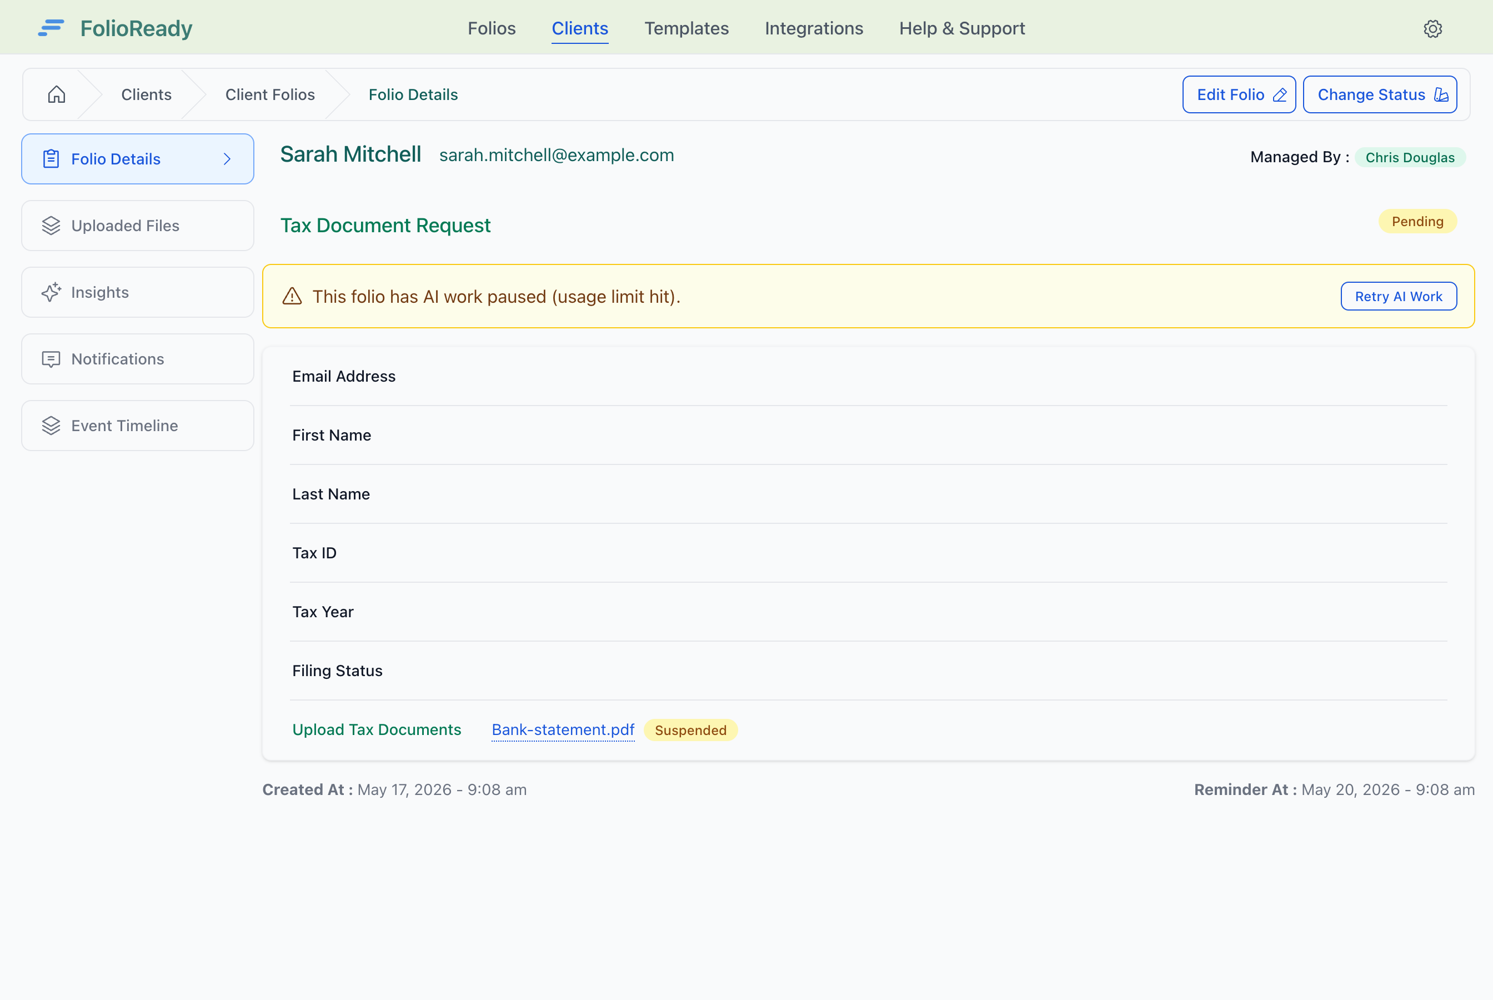Screen dimensions: 1493x1000
Task: Open the Uploaded Files sidebar section
Action: (x=138, y=226)
